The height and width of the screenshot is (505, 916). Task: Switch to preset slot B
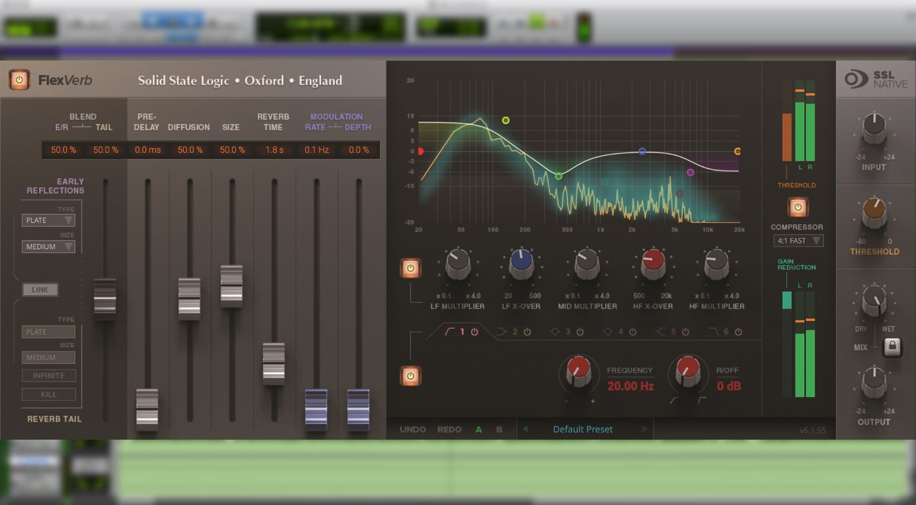(x=500, y=429)
